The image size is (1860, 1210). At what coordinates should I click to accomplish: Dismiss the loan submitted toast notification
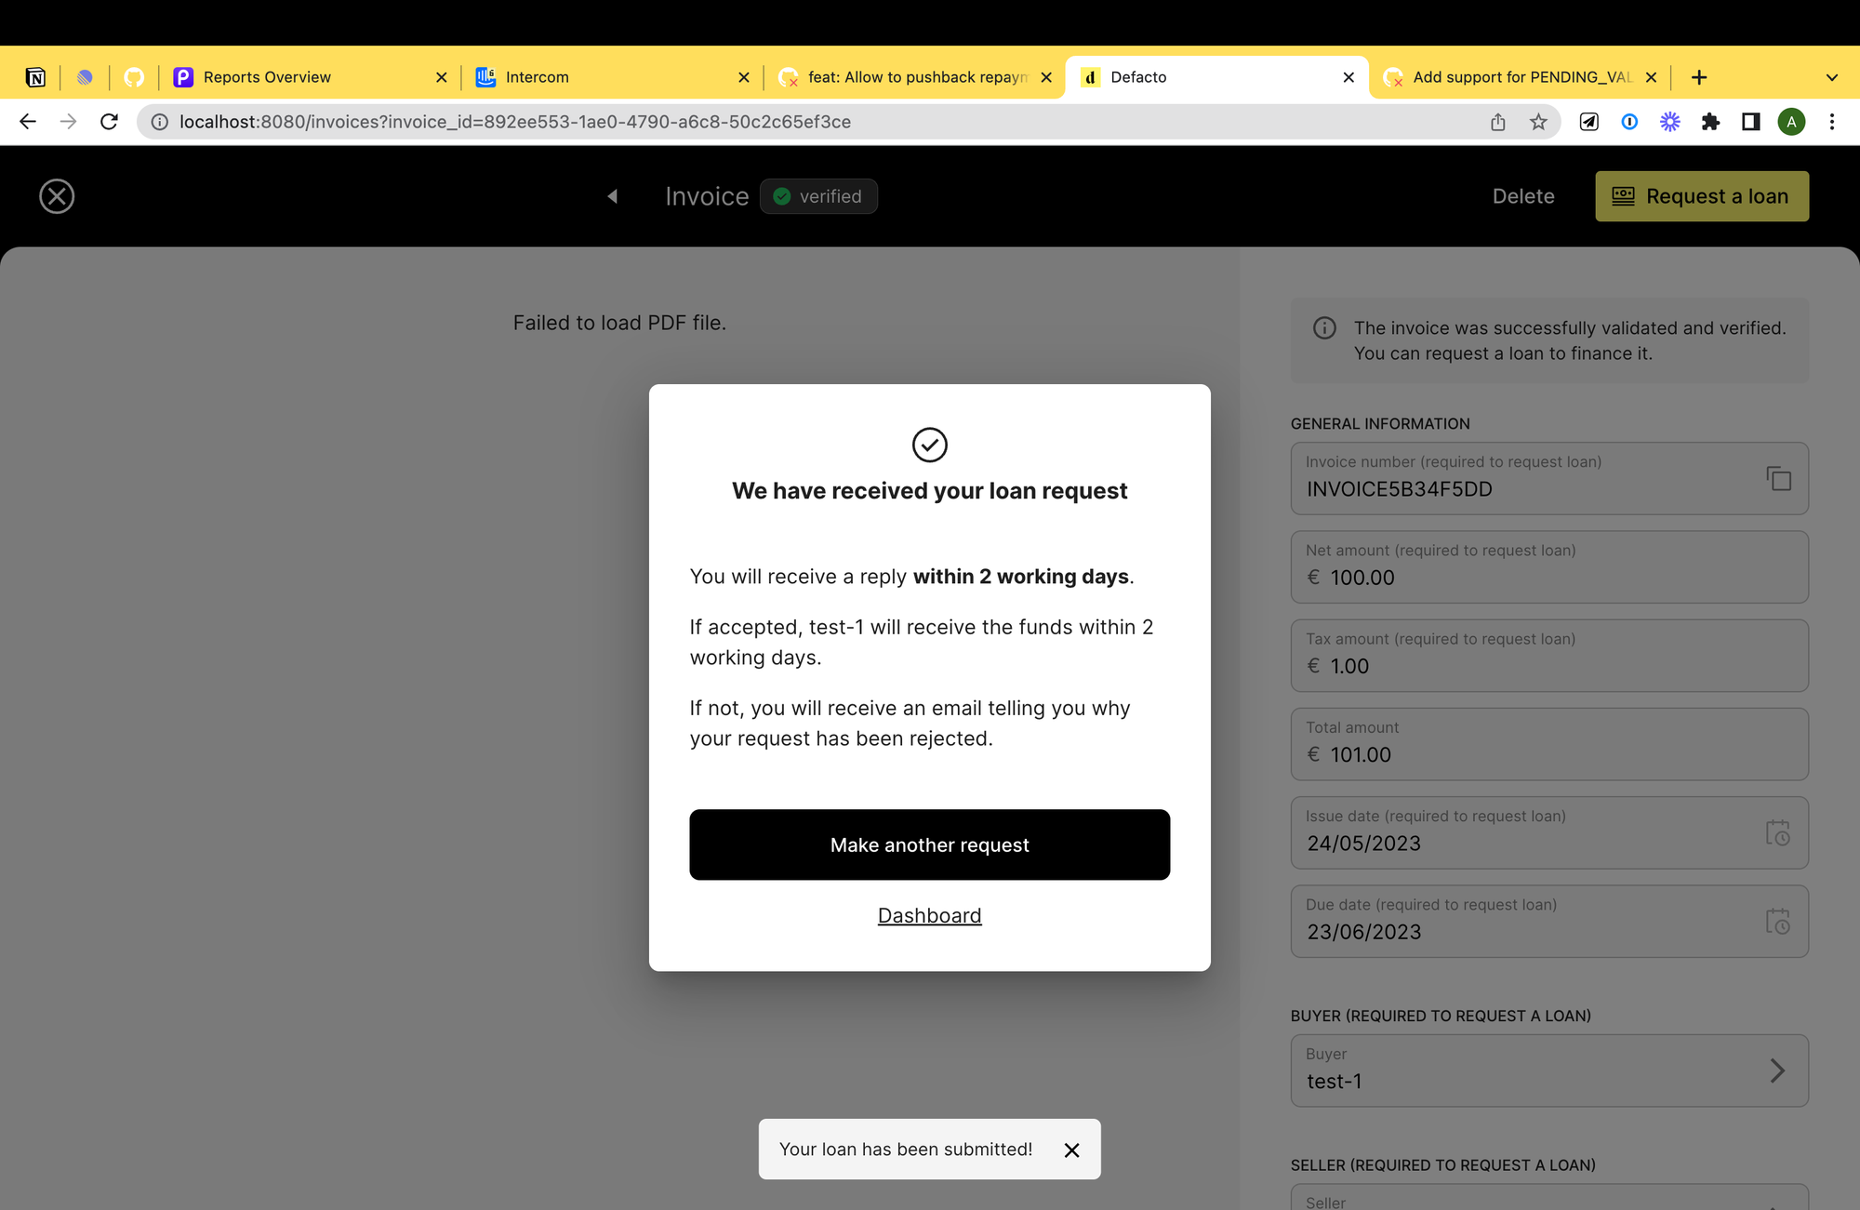pos(1071,1150)
